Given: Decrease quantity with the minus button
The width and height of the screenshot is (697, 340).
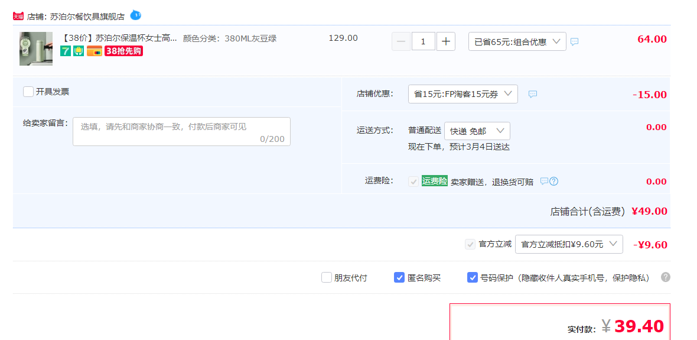Looking at the screenshot, I should pos(401,41).
